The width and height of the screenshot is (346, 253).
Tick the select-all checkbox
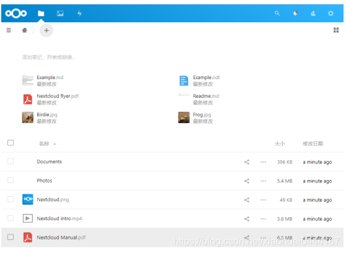(11, 143)
